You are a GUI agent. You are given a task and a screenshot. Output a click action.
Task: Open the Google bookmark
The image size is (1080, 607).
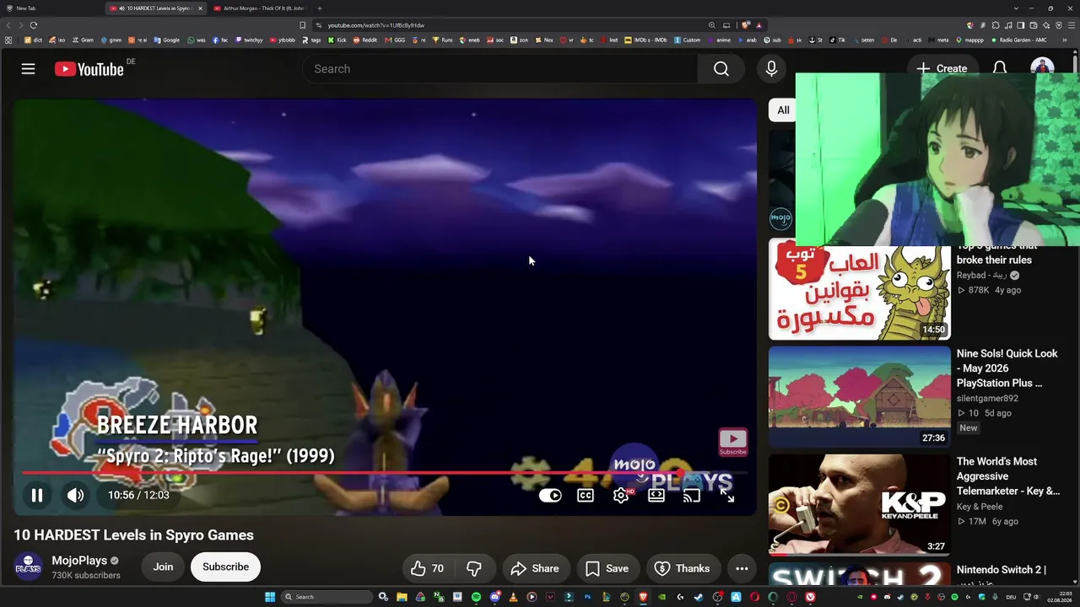click(166, 40)
